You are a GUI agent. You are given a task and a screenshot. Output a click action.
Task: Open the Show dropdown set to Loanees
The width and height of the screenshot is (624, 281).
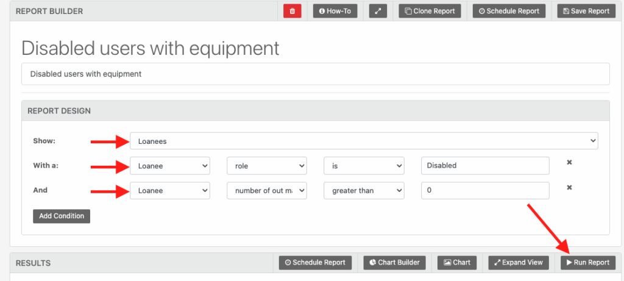click(364, 141)
